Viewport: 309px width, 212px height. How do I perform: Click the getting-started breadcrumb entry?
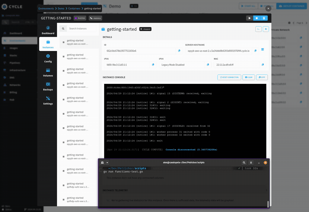92,8
